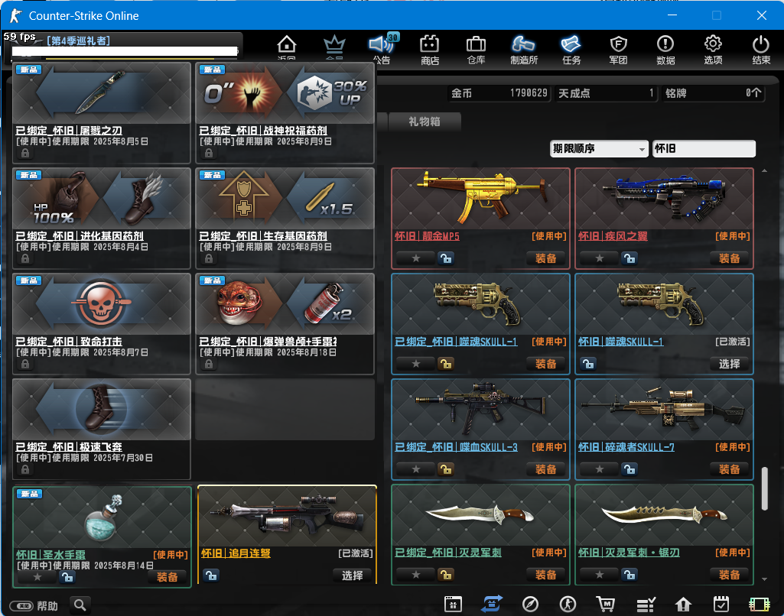Screen dimensions: 784x616
Task: Open the shopping cart icon in bottom bar
Action: tap(606, 604)
